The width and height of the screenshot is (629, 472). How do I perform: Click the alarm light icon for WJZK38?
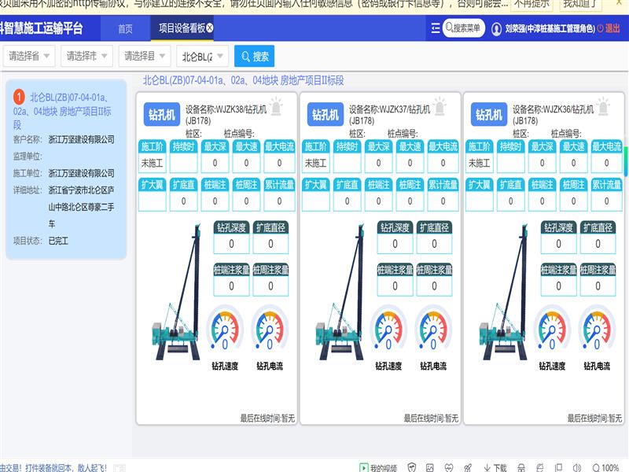click(276, 105)
